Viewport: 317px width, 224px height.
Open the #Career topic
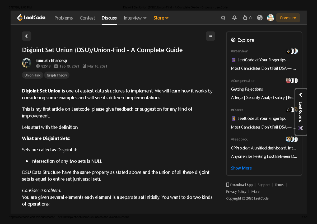pyautogui.click(x=237, y=110)
